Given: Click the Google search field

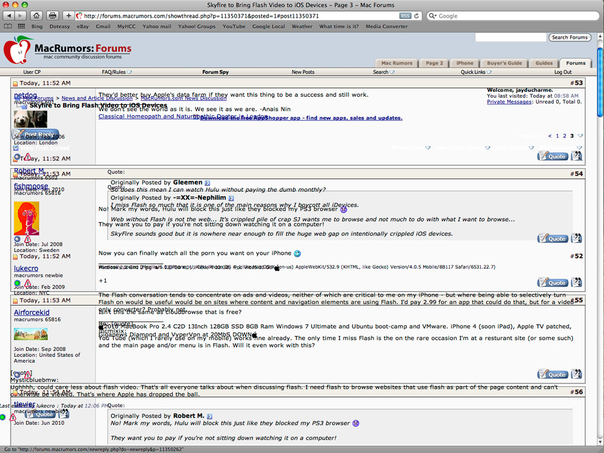Looking at the screenshot, I should click(513, 16).
